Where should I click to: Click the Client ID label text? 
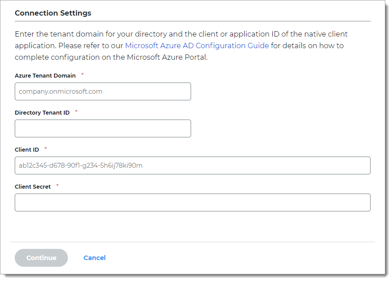tap(27, 150)
